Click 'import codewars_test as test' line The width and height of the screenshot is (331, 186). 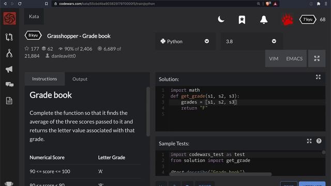207,154
